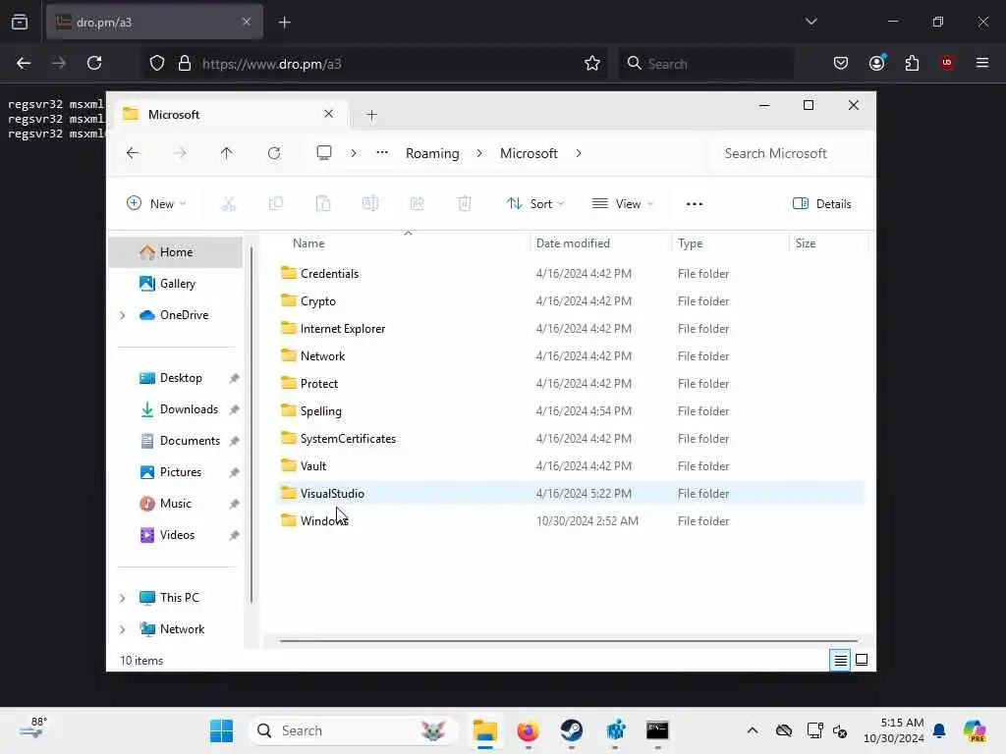Image resolution: width=1006 pixels, height=754 pixels.
Task: Click the Paste clipboard icon in Explorer toolbar
Action: click(x=323, y=204)
